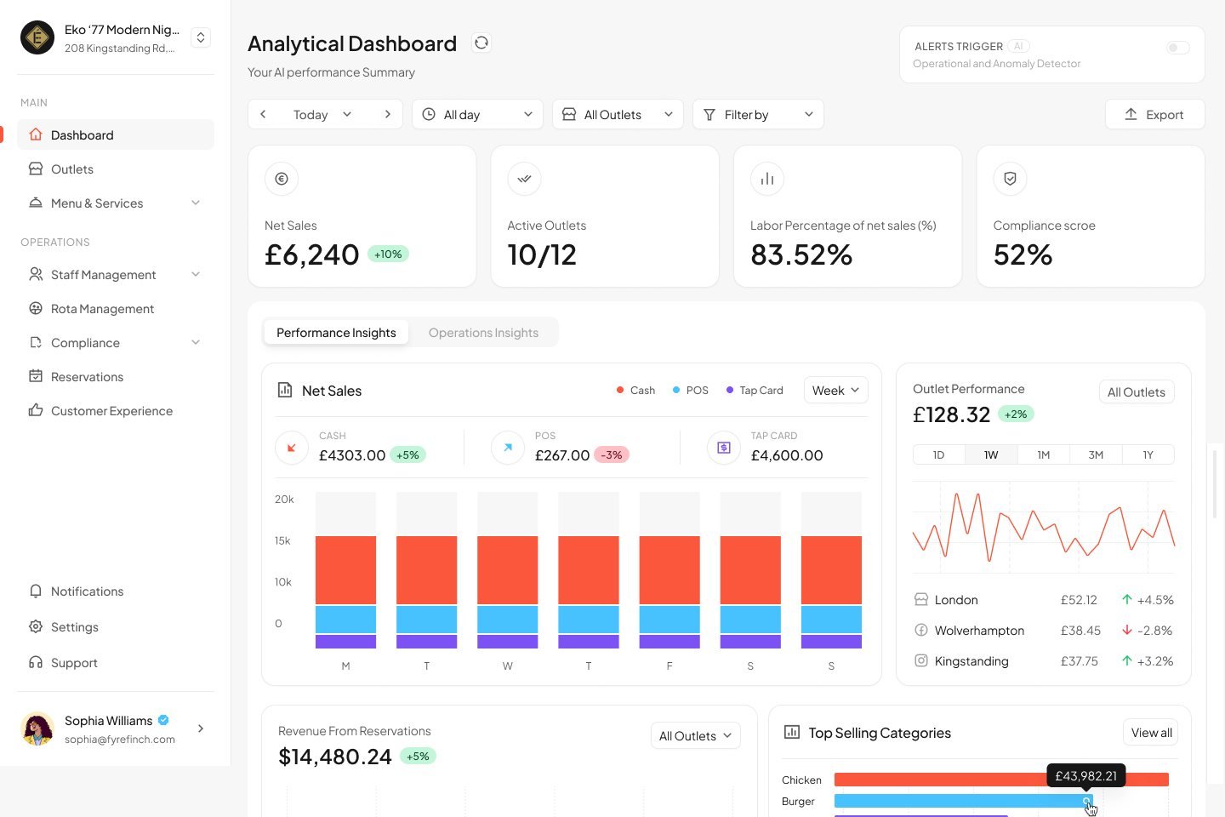Image resolution: width=1225 pixels, height=817 pixels.
Task: Click the Wolverhampton Facebook icon
Action: click(x=920, y=630)
